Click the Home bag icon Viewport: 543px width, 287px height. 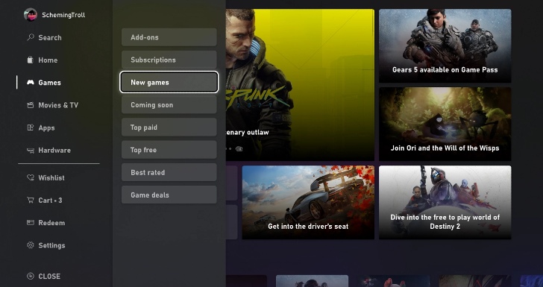tap(31, 60)
